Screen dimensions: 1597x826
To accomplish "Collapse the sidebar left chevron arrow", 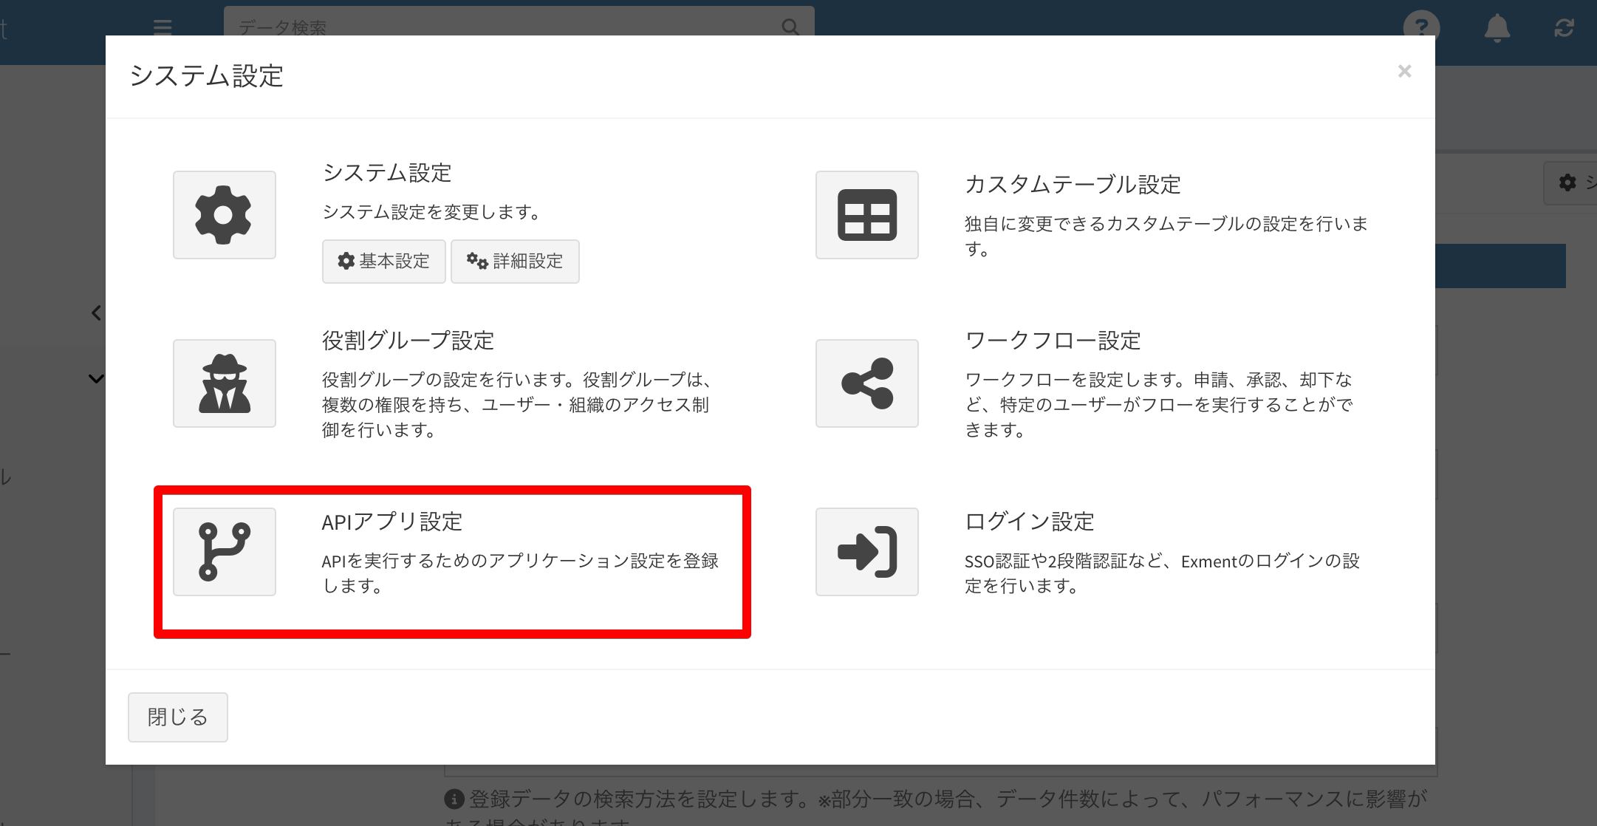I will click(96, 313).
